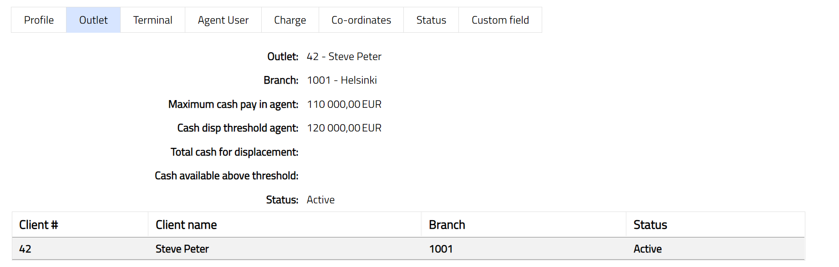Select client number 42 in table row

[x=25, y=249]
